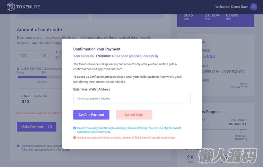
Task: Click the TokenLite logo icon
Action: pyautogui.click(x=11, y=7)
